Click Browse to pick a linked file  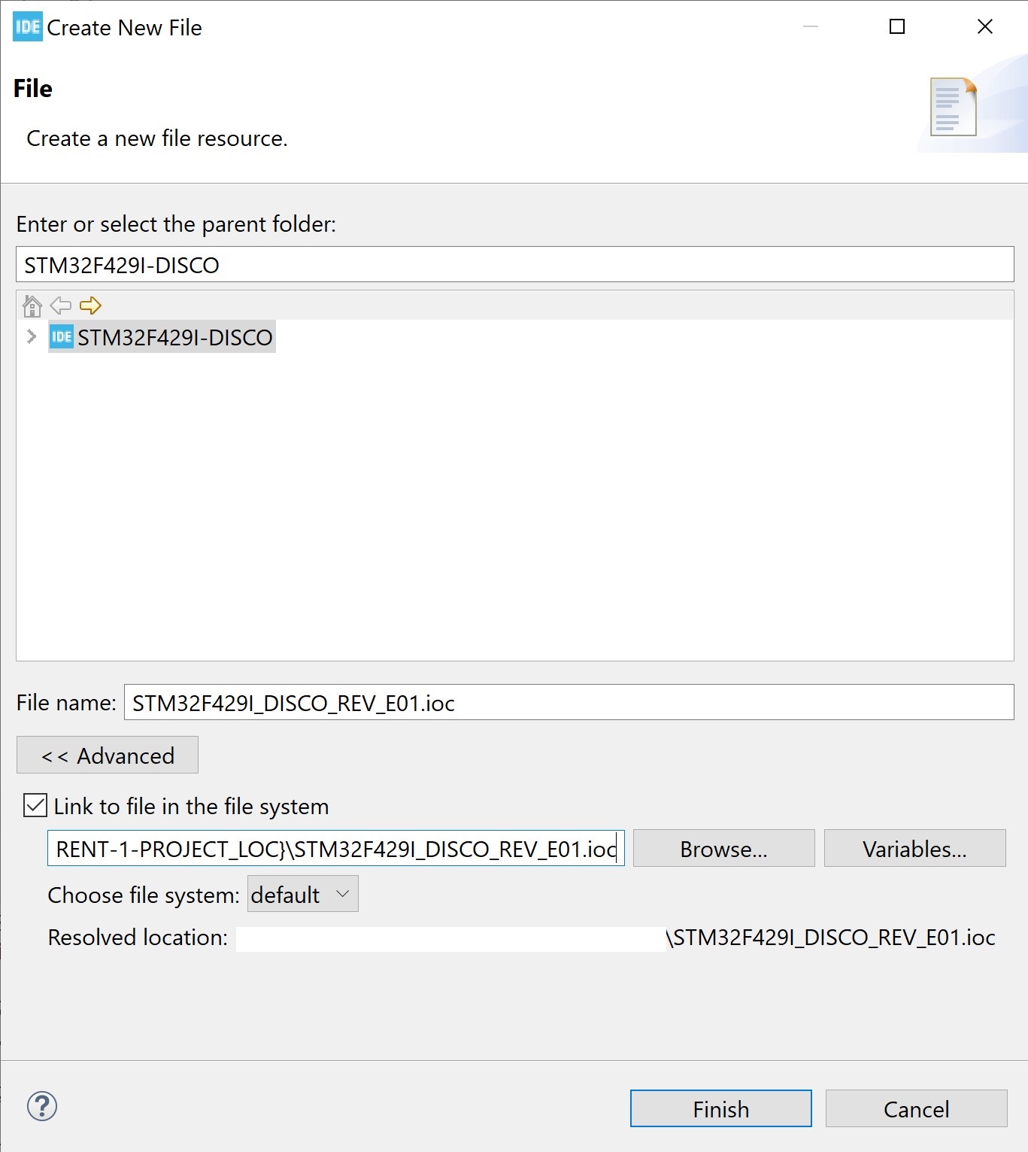pyautogui.click(x=723, y=849)
